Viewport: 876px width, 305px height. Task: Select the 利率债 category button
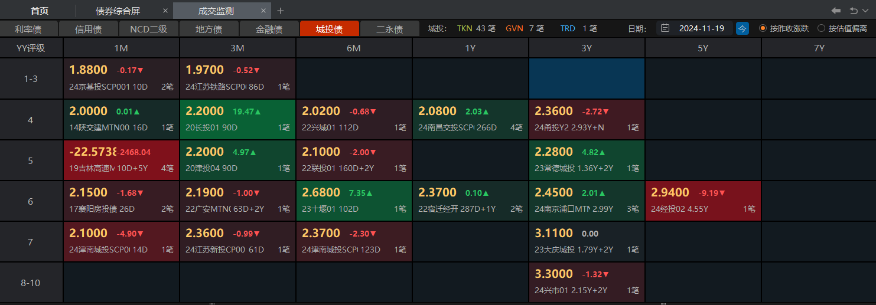click(30, 29)
